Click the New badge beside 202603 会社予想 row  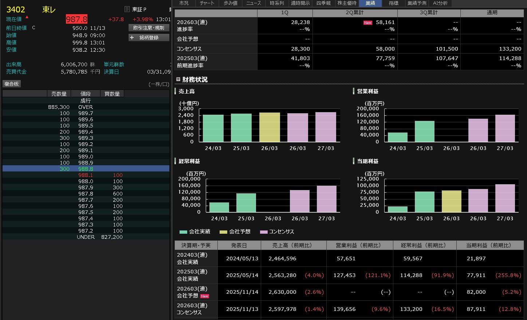click(205, 296)
